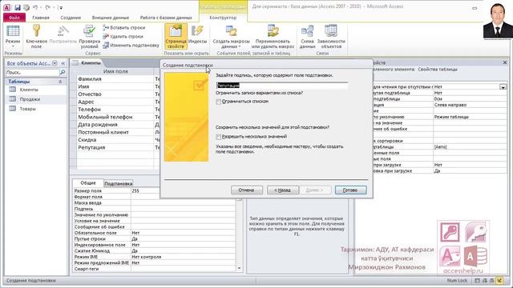Expand the Все объекты Access dropdown

tap(55, 63)
